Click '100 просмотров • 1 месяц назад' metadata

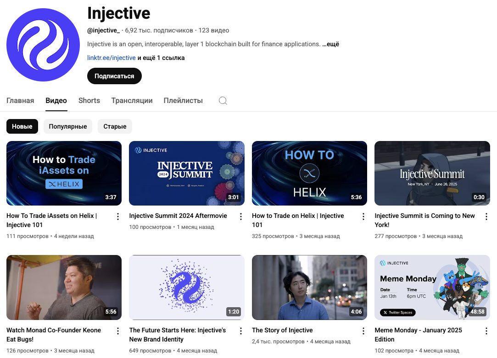(172, 227)
